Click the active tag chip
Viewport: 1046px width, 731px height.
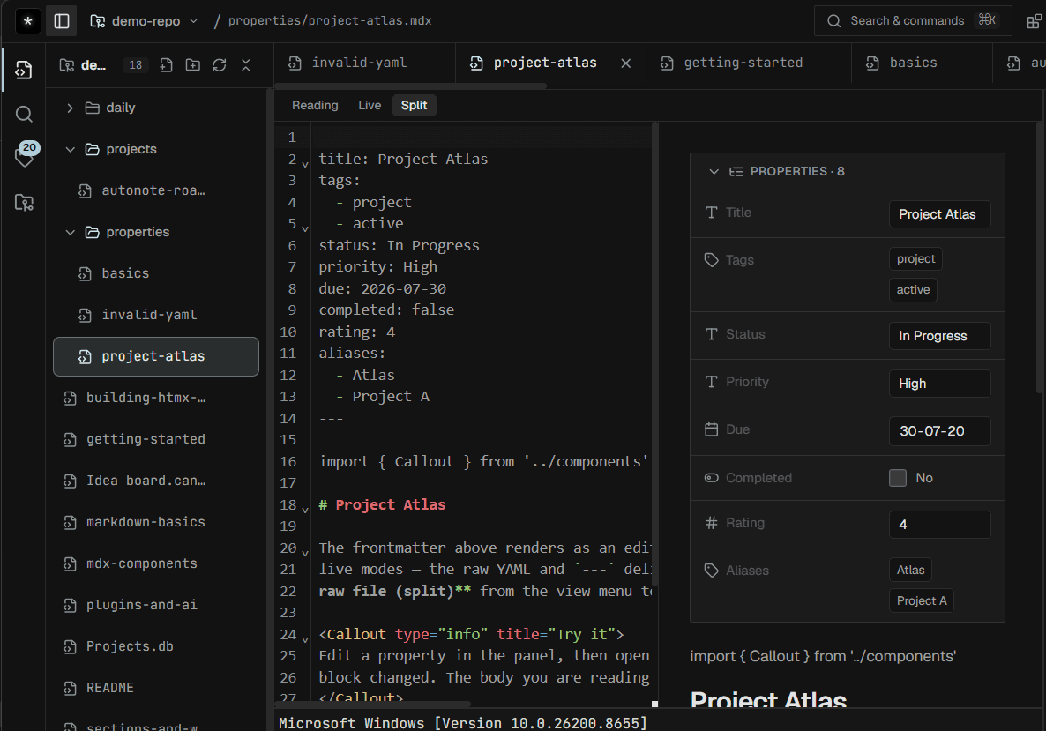913,289
